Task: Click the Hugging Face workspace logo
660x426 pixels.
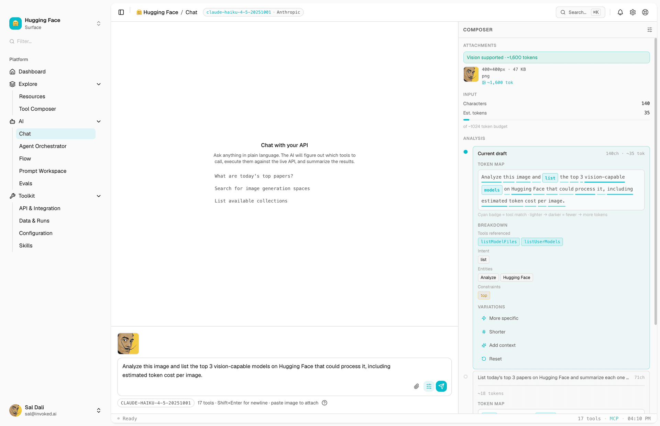Action: tap(15, 23)
